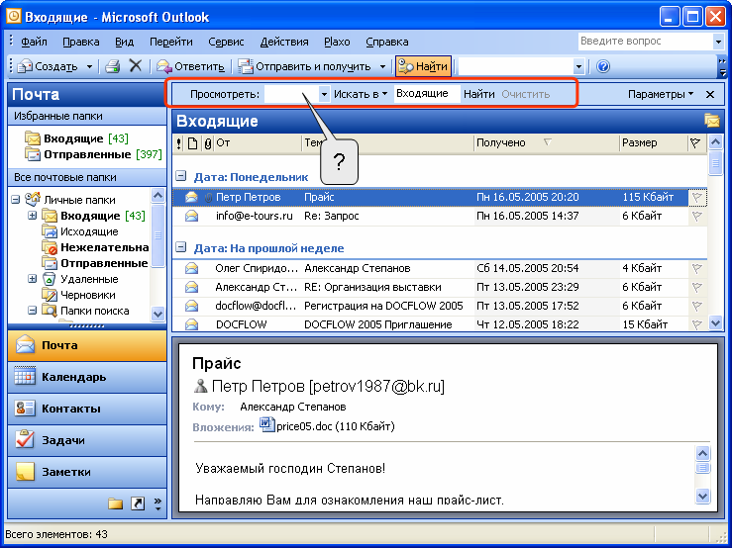732x548 pixels.
Task: Expand the Удаленные folder node
Action: (x=33, y=279)
